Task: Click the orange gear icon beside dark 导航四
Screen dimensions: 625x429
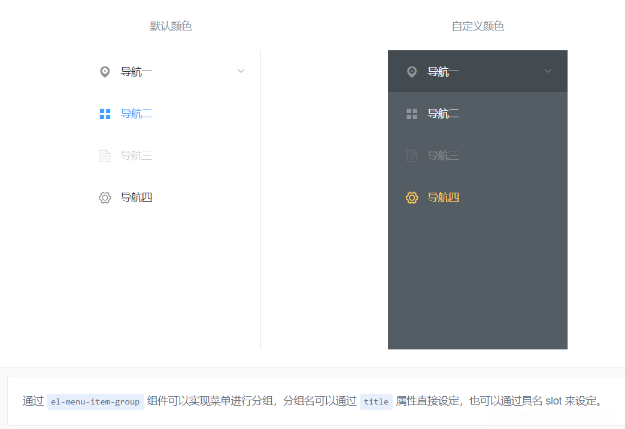Action: 411,197
